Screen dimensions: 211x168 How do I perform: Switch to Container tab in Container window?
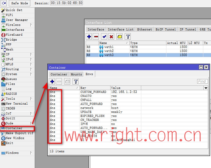click(x=59, y=74)
